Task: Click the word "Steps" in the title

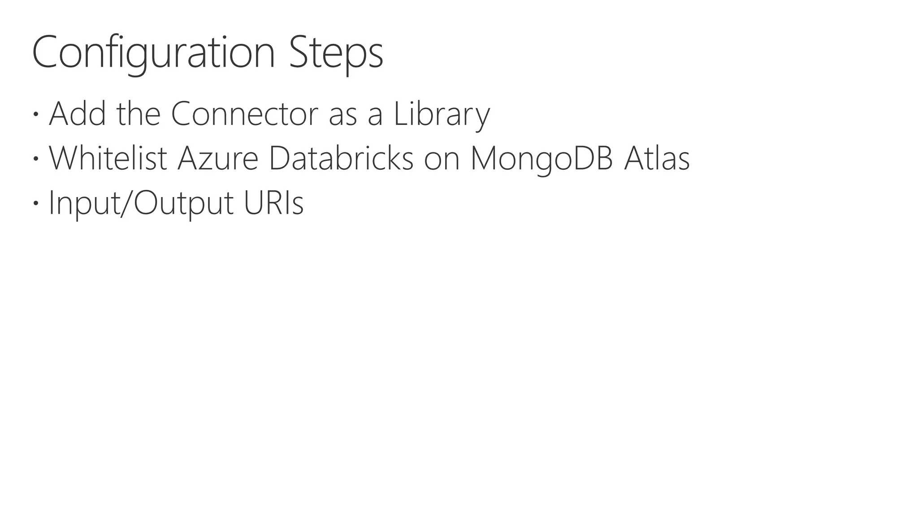Action: [336, 52]
